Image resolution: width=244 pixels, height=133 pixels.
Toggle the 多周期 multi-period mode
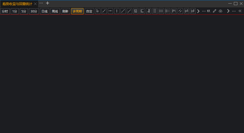coord(77,11)
